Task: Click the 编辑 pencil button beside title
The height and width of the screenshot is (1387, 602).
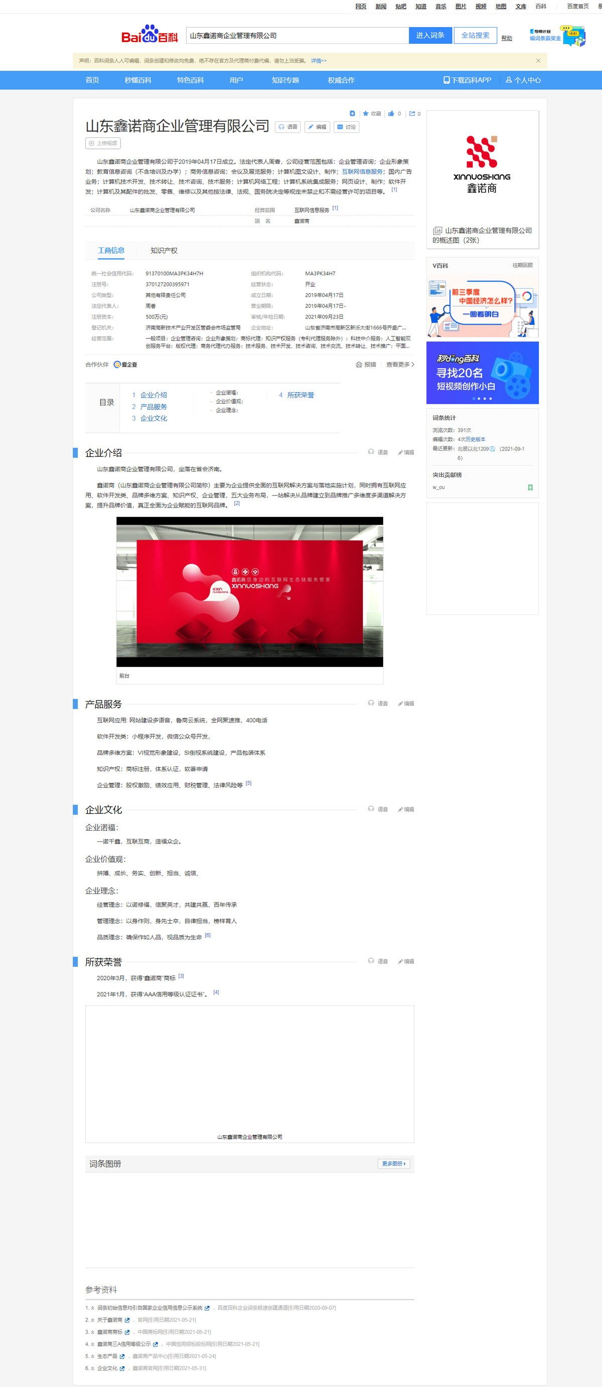Action: click(317, 127)
